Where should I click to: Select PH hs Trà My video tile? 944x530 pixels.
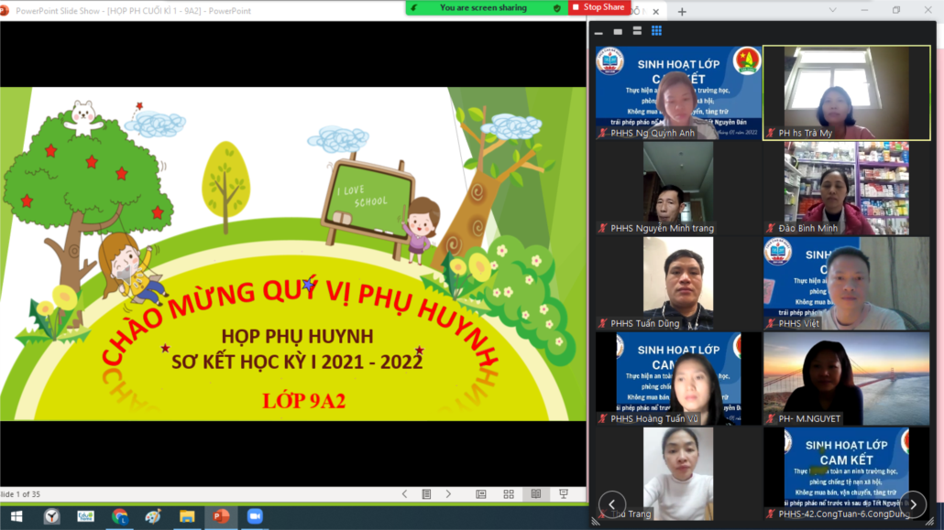point(846,92)
